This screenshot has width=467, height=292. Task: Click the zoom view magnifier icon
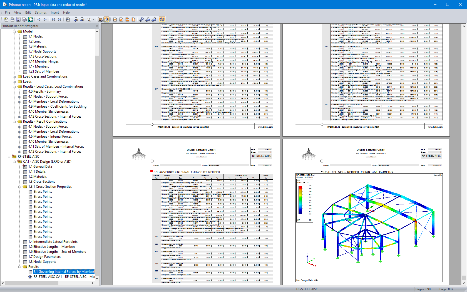point(89,19)
